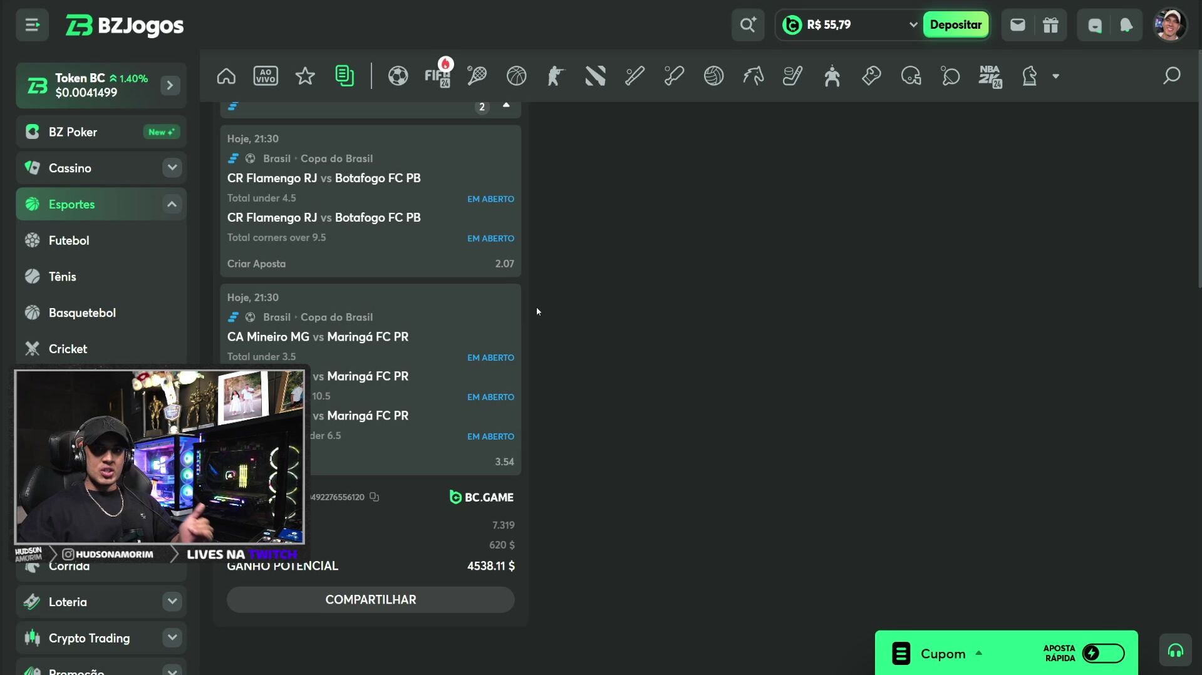
Task: Open the green my bets icon
Action: coord(345,76)
